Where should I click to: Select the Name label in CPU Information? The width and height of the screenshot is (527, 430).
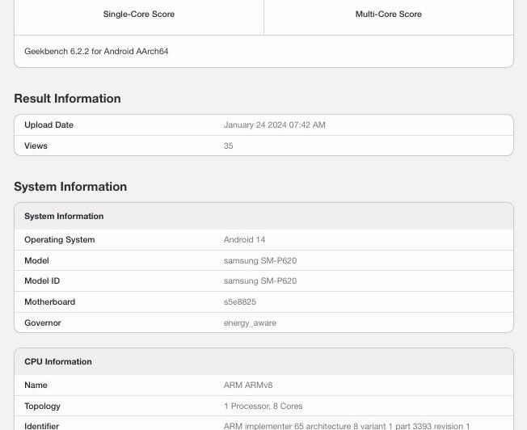tap(36, 386)
